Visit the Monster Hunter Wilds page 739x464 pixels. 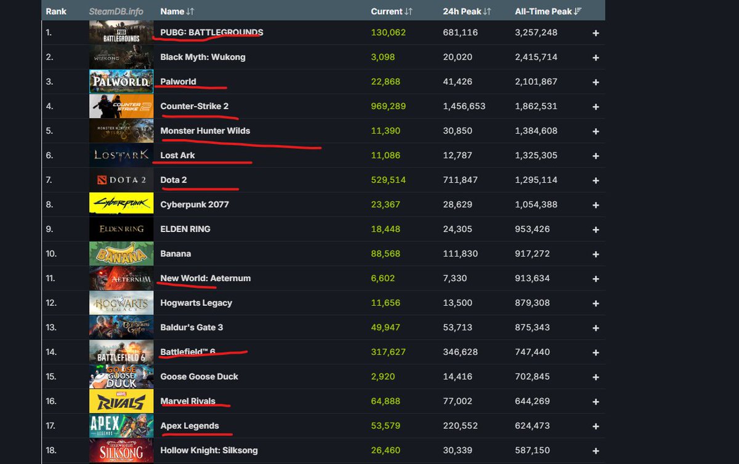205,130
